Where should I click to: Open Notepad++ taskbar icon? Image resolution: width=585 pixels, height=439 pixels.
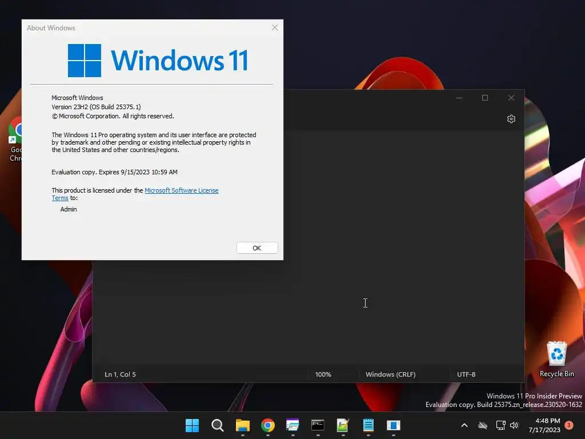point(343,425)
